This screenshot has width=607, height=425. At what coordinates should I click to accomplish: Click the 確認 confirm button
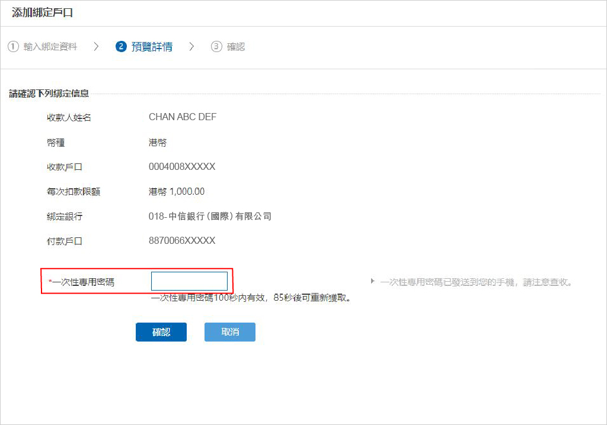click(x=161, y=332)
